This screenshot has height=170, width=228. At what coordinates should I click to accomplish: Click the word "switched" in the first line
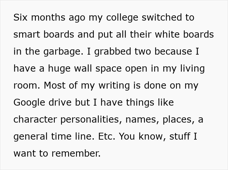click(x=162, y=17)
